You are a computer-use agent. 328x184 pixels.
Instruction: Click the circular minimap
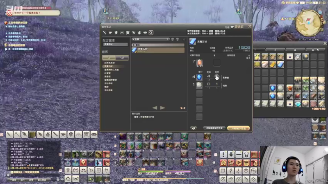click(x=309, y=23)
